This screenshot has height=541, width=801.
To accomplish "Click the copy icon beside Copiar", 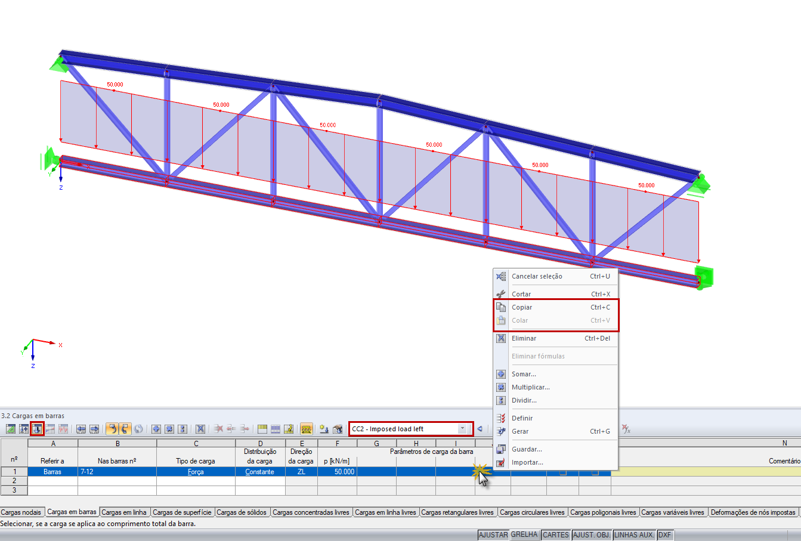I will pos(501,307).
